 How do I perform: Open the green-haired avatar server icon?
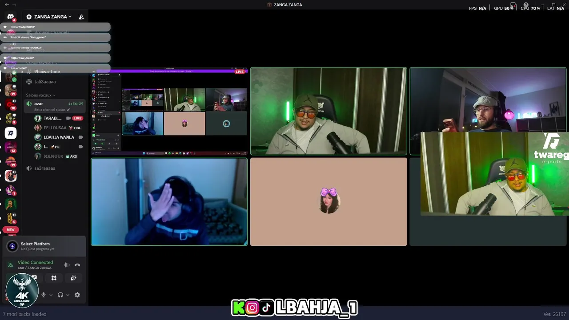pyautogui.click(x=11, y=204)
